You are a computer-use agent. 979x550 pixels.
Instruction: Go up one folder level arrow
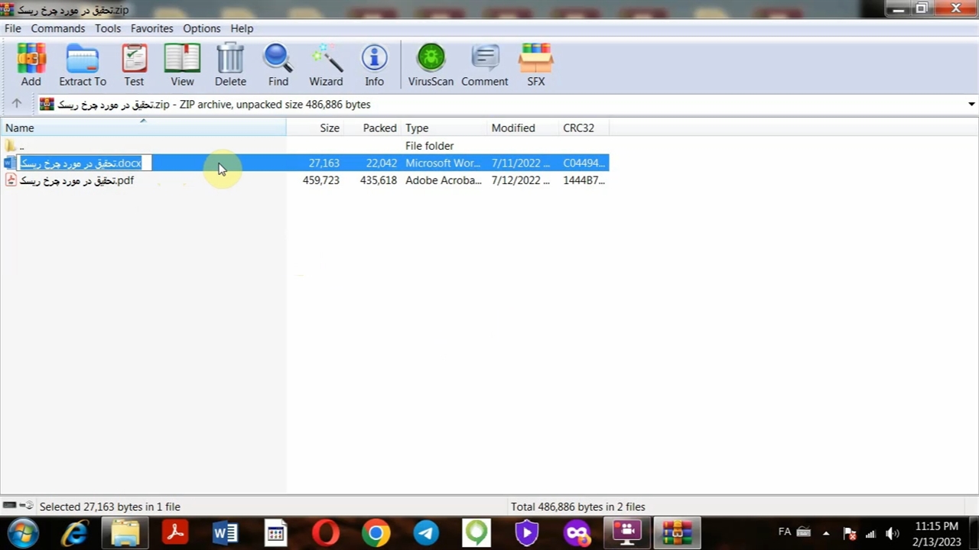point(17,104)
